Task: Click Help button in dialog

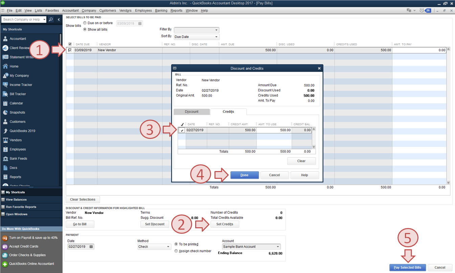Action: [x=304, y=175]
